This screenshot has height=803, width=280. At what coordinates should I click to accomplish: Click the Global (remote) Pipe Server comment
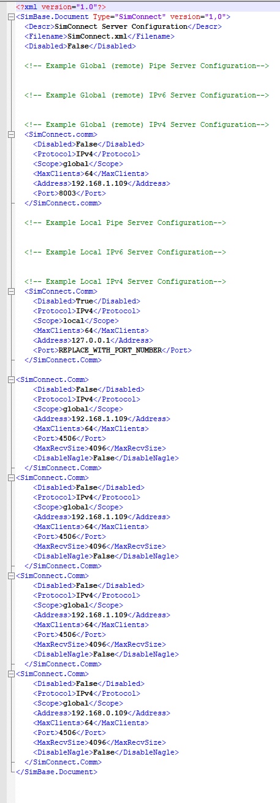pyautogui.click(x=147, y=66)
